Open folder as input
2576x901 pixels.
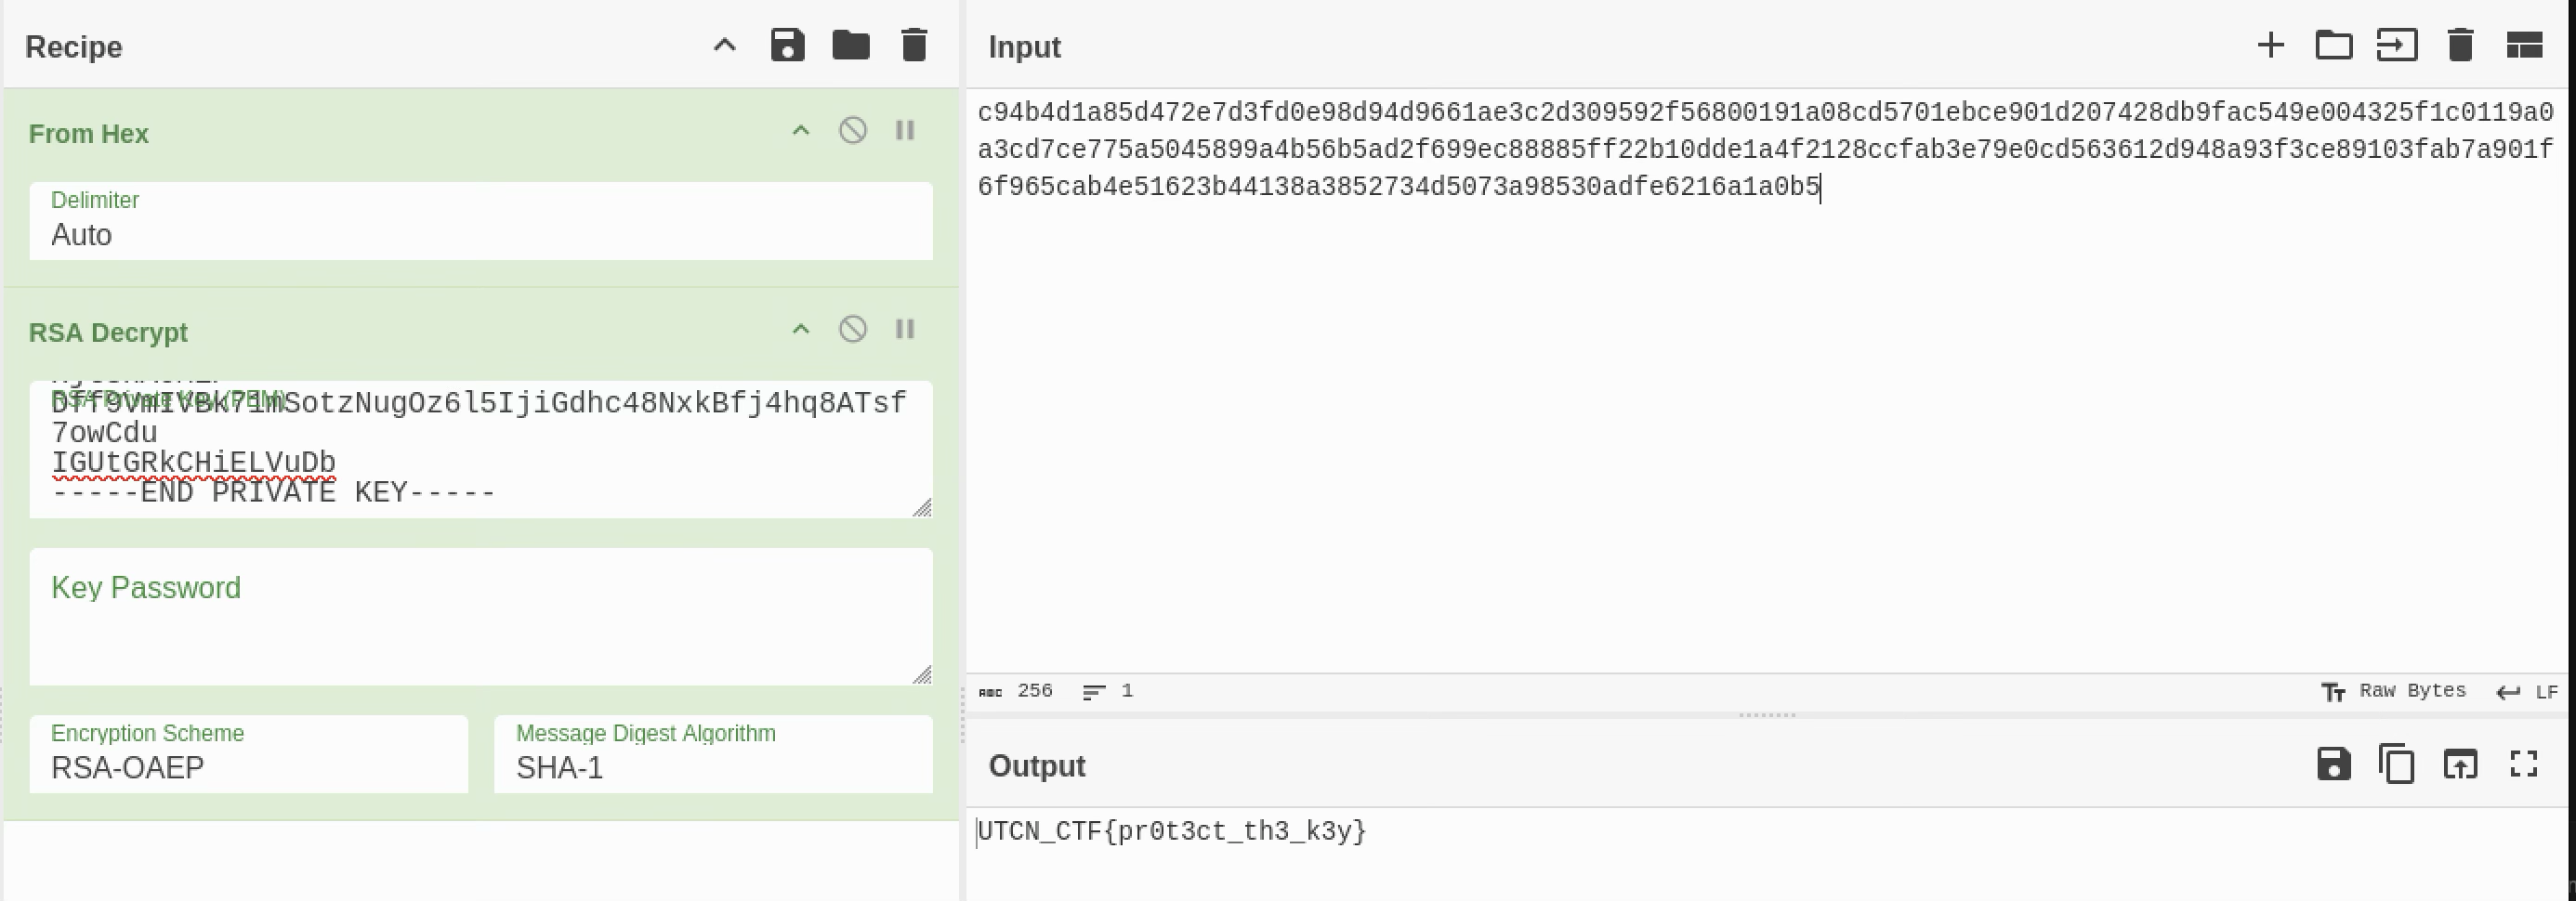2334,45
